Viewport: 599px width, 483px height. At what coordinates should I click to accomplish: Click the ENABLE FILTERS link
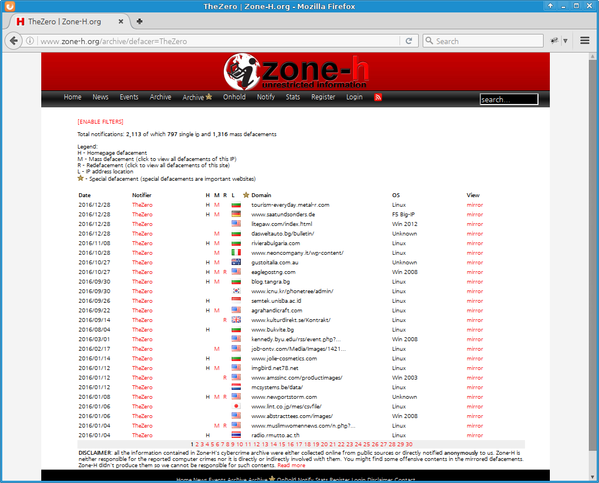pyautogui.click(x=101, y=122)
